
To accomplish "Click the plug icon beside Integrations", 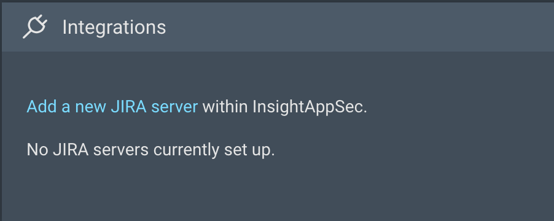I will [35, 26].
